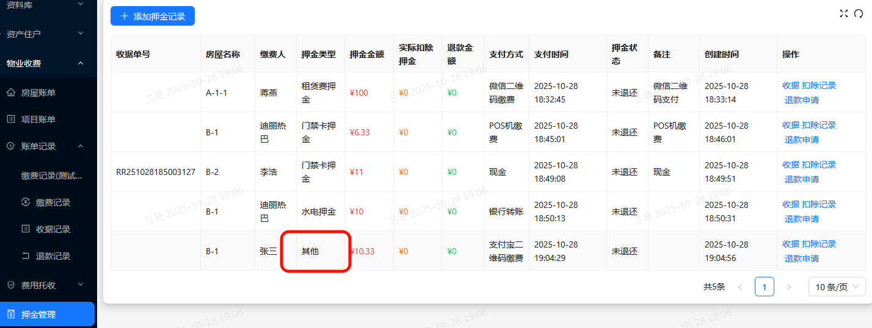The height and width of the screenshot is (328, 872).
Task: Open 扣除记录 for 李浩's row
Action: point(819,165)
